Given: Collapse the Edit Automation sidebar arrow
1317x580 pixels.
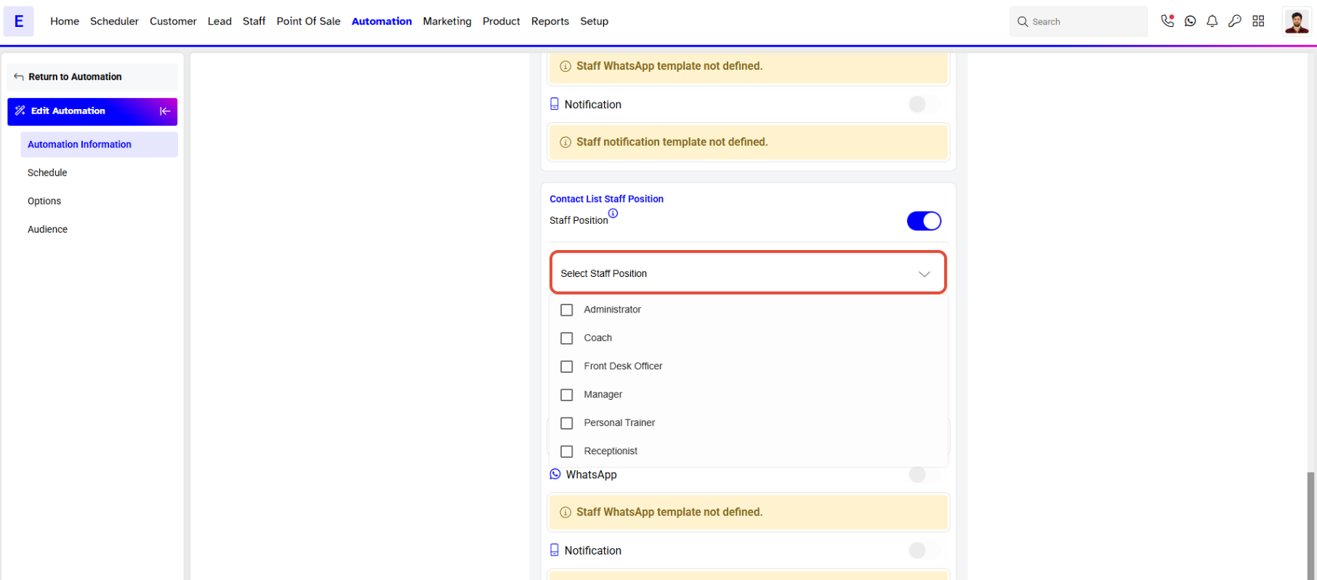Looking at the screenshot, I should click(165, 111).
